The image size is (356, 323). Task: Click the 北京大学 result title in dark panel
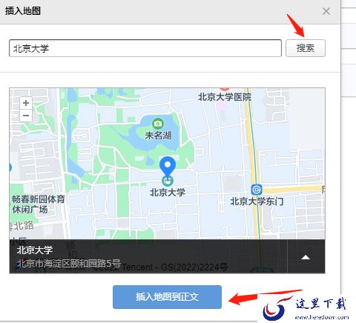click(x=35, y=250)
